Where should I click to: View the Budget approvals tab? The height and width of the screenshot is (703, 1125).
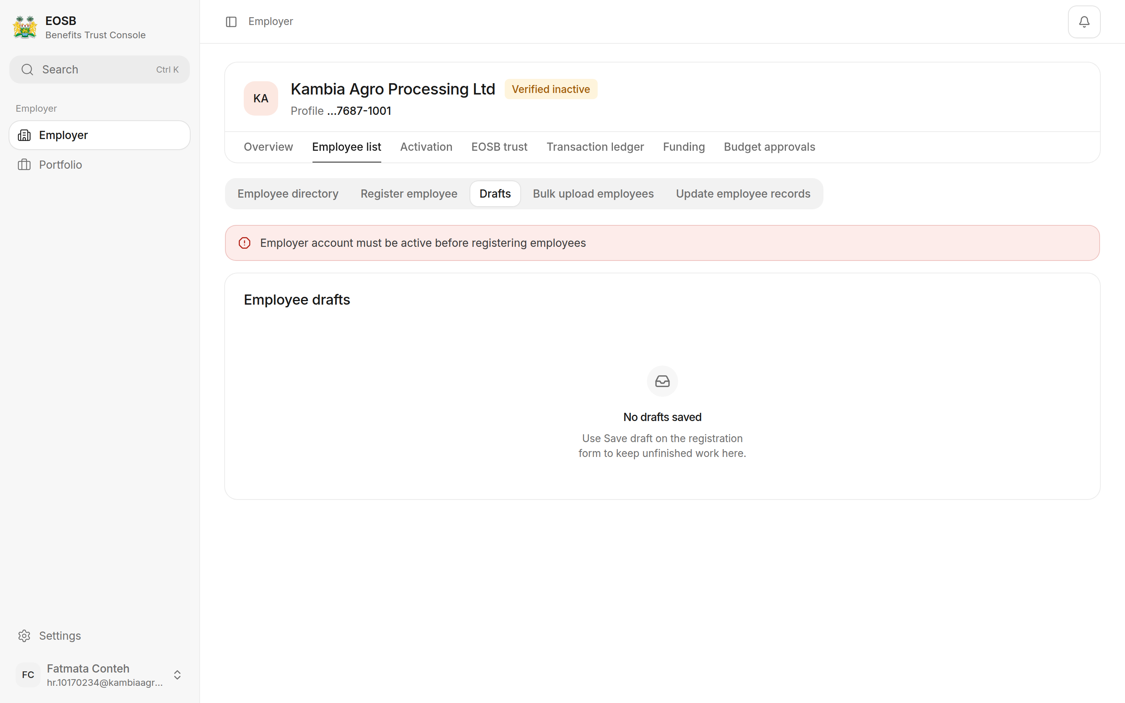click(769, 147)
